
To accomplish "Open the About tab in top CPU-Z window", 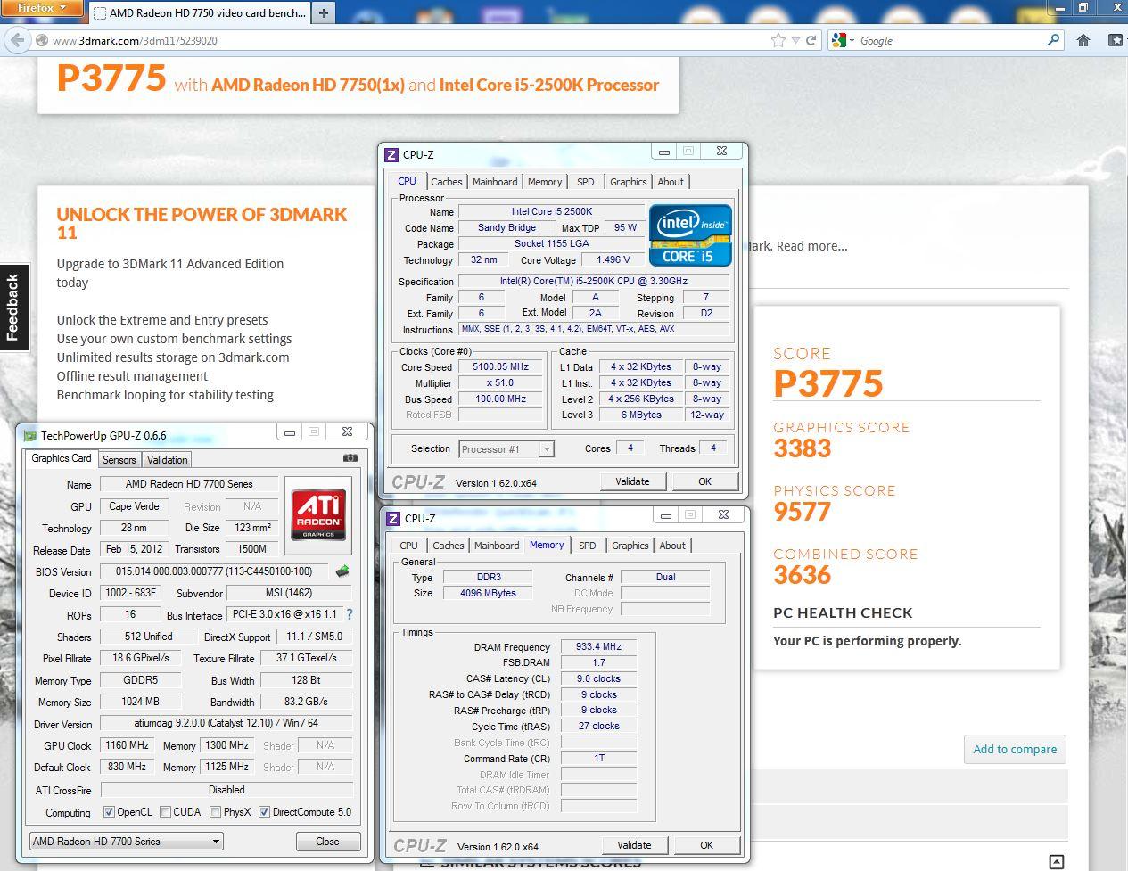I will point(671,182).
